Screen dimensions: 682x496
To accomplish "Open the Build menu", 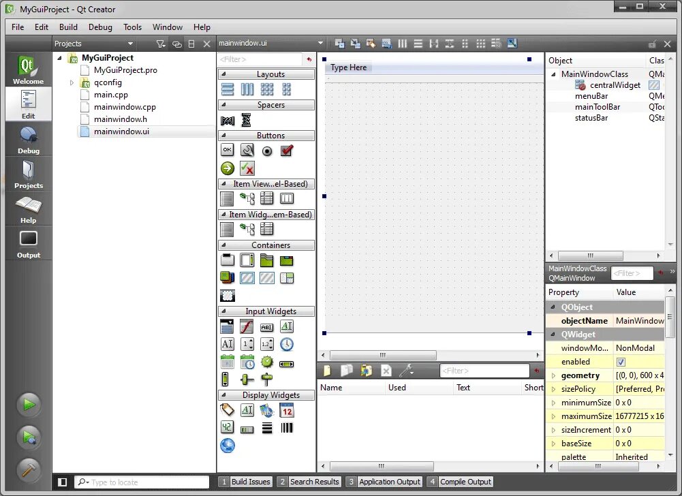I will pyautogui.click(x=68, y=27).
